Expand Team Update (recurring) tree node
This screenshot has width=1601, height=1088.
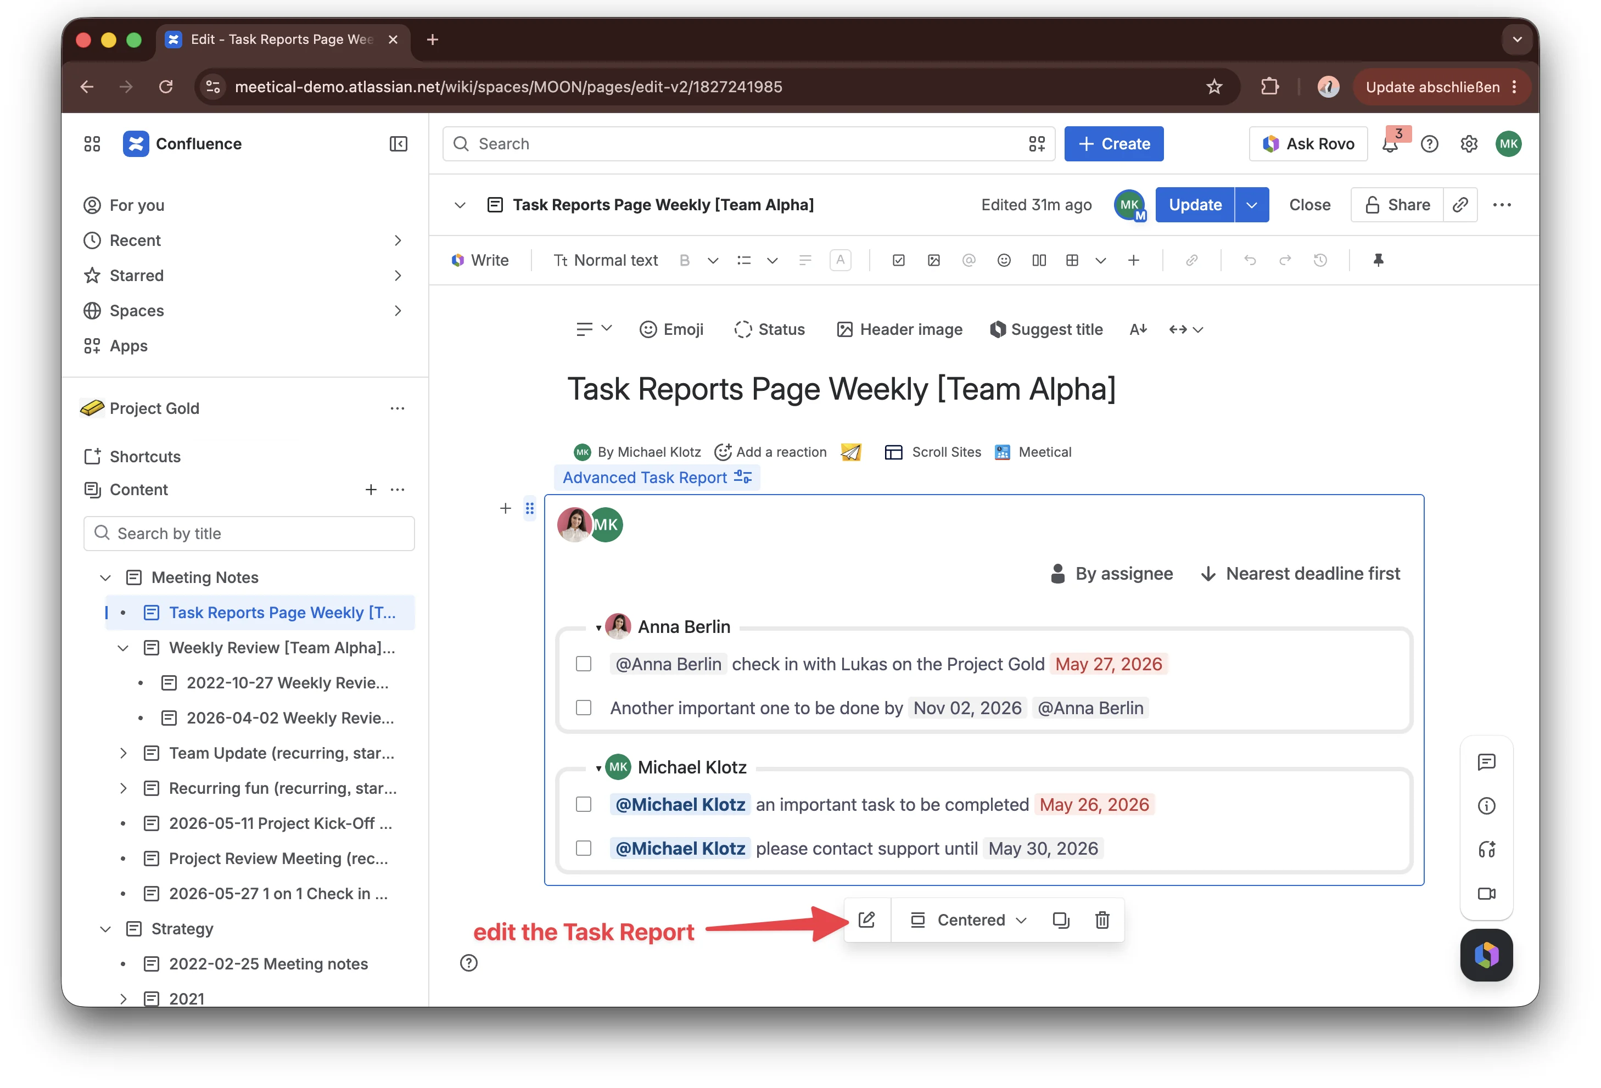pos(124,753)
